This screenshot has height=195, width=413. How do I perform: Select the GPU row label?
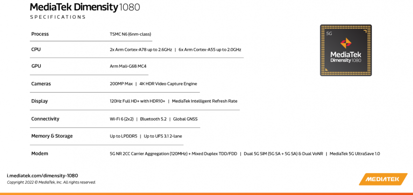coord(36,66)
